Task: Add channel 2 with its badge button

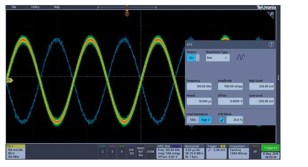Action: (x=103, y=151)
